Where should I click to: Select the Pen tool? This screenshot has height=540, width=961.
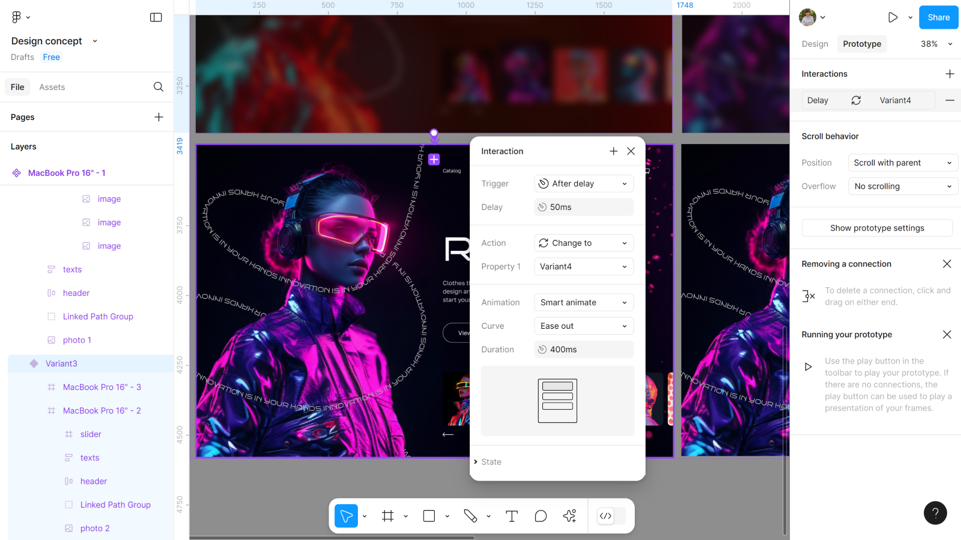(470, 516)
